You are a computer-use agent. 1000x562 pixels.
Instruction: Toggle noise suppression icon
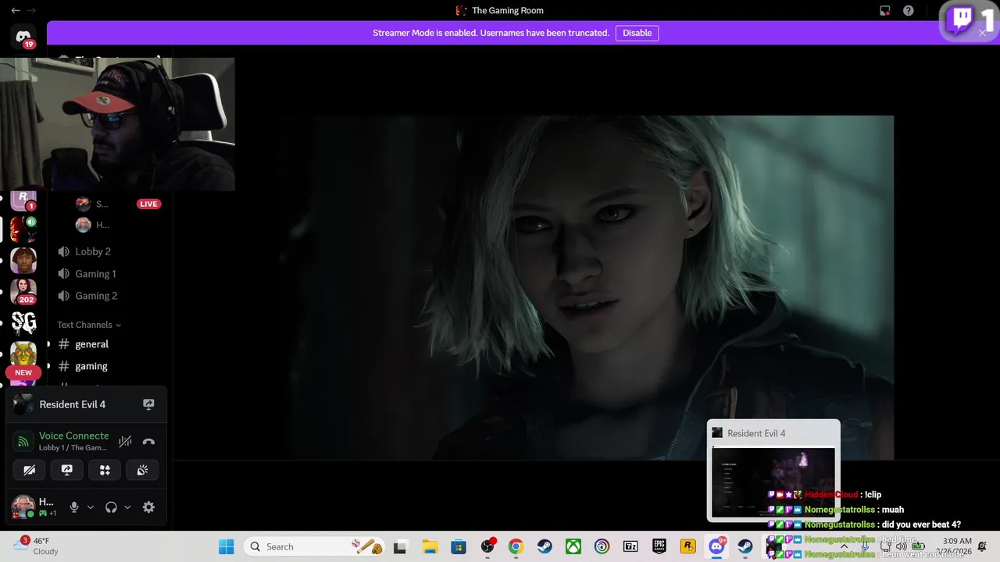[125, 442]
